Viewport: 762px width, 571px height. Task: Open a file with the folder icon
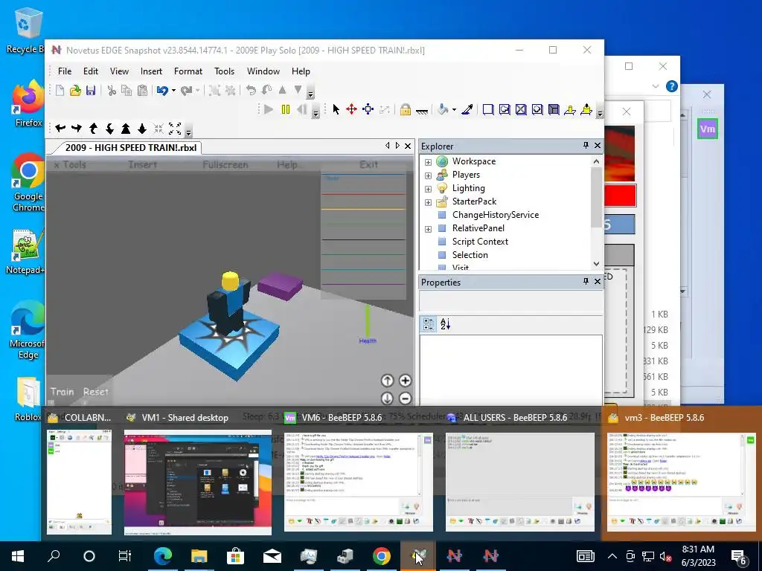[75, 90]
